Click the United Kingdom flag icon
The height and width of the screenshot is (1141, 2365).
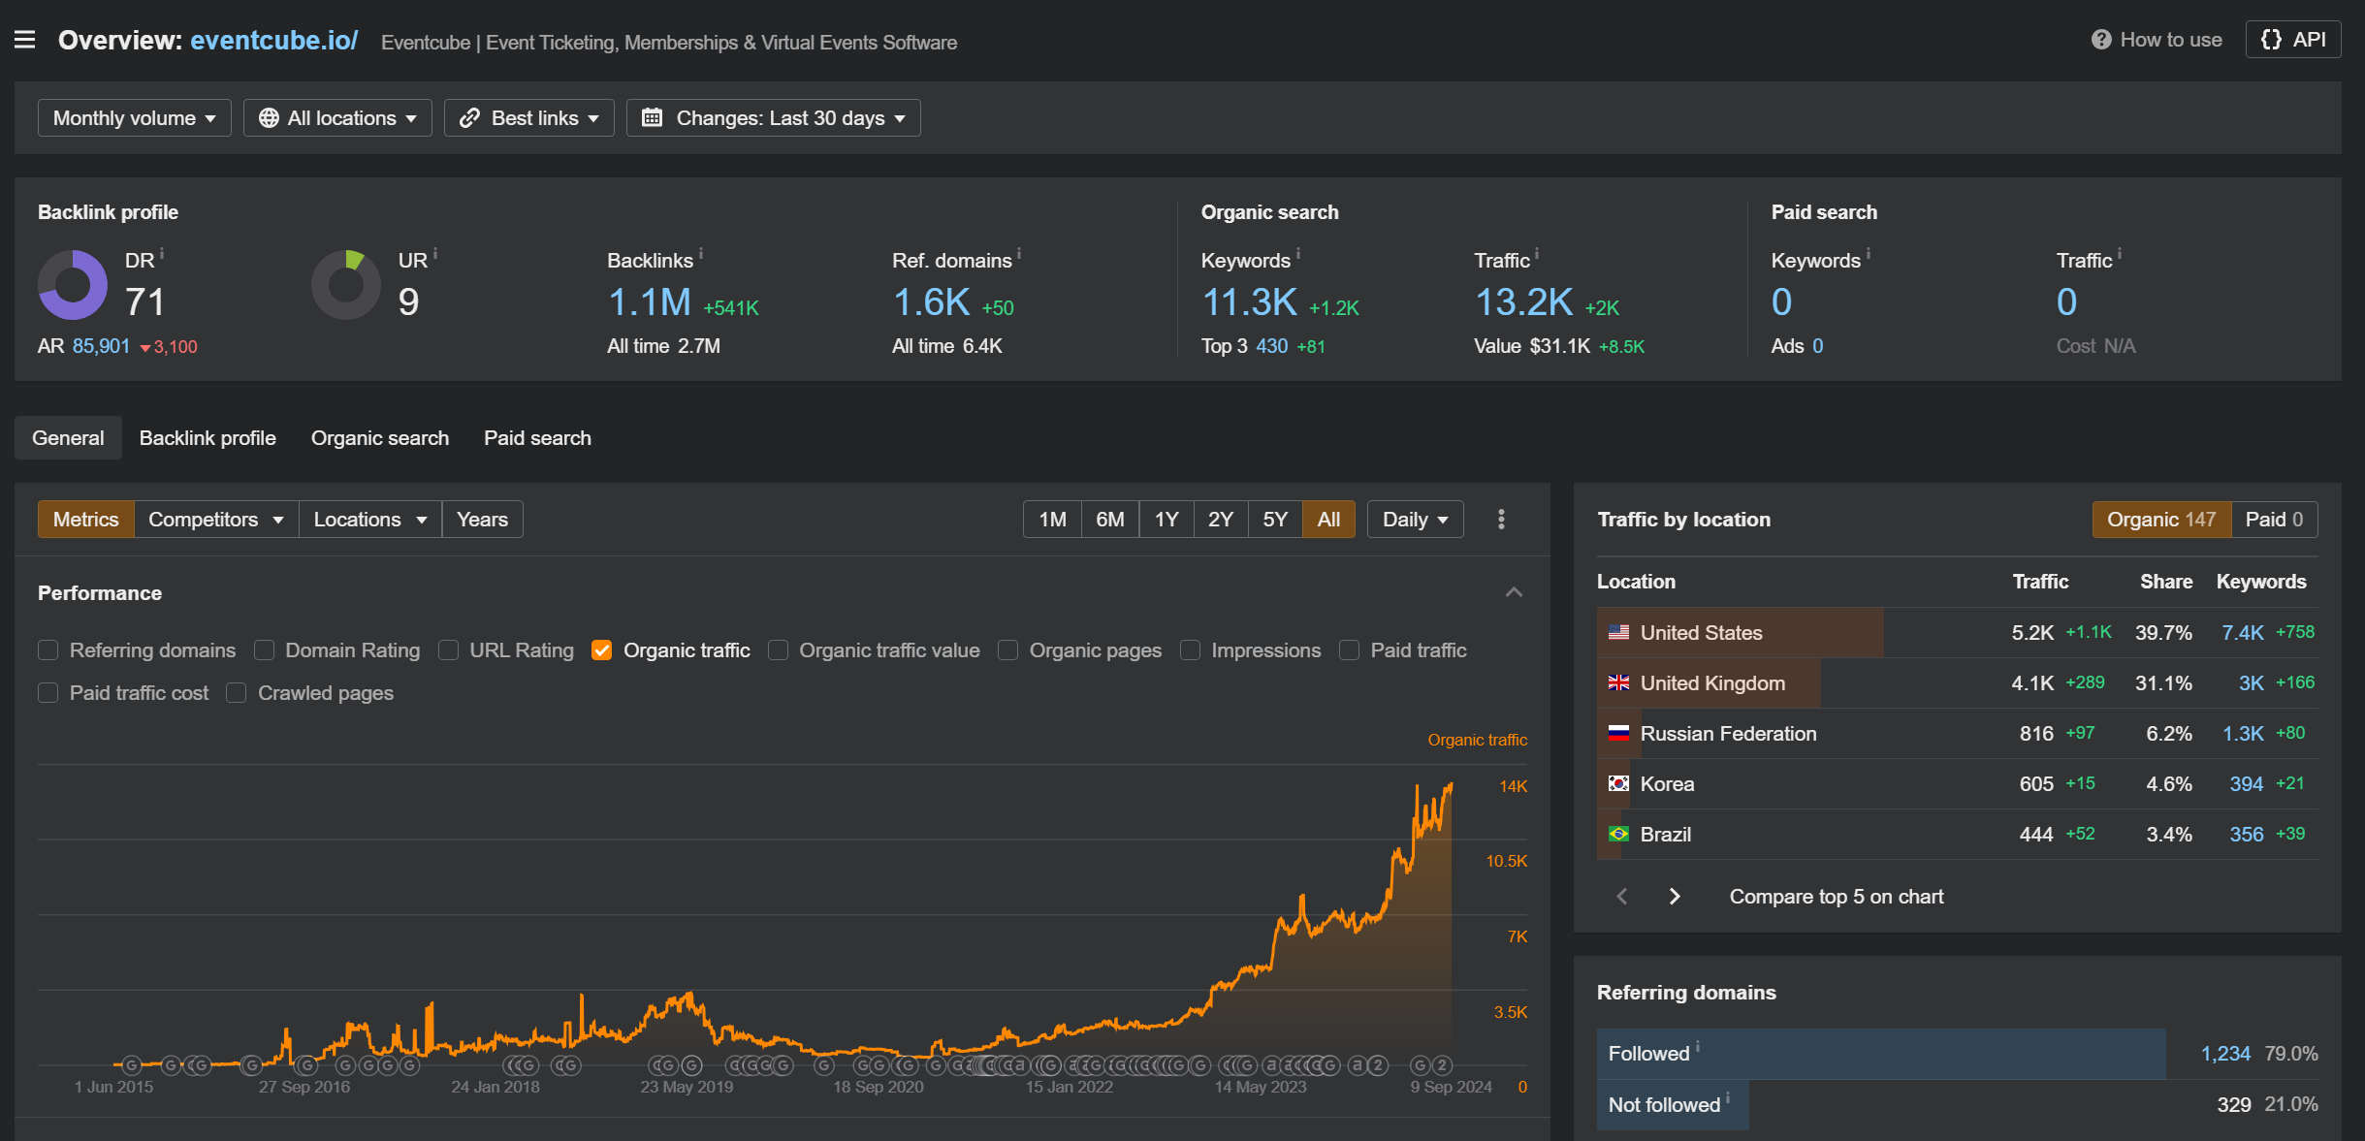coord(1618,682)
